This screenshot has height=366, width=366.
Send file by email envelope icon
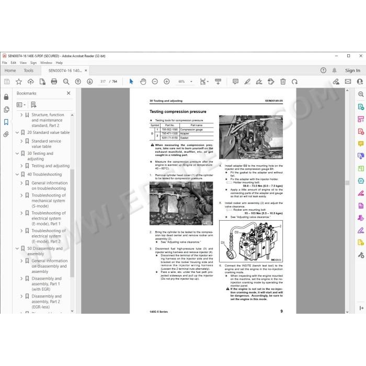click(348, 82)
